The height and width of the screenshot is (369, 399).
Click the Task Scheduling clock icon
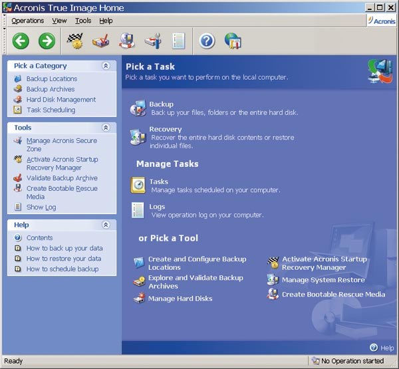[x=17, y=110]
